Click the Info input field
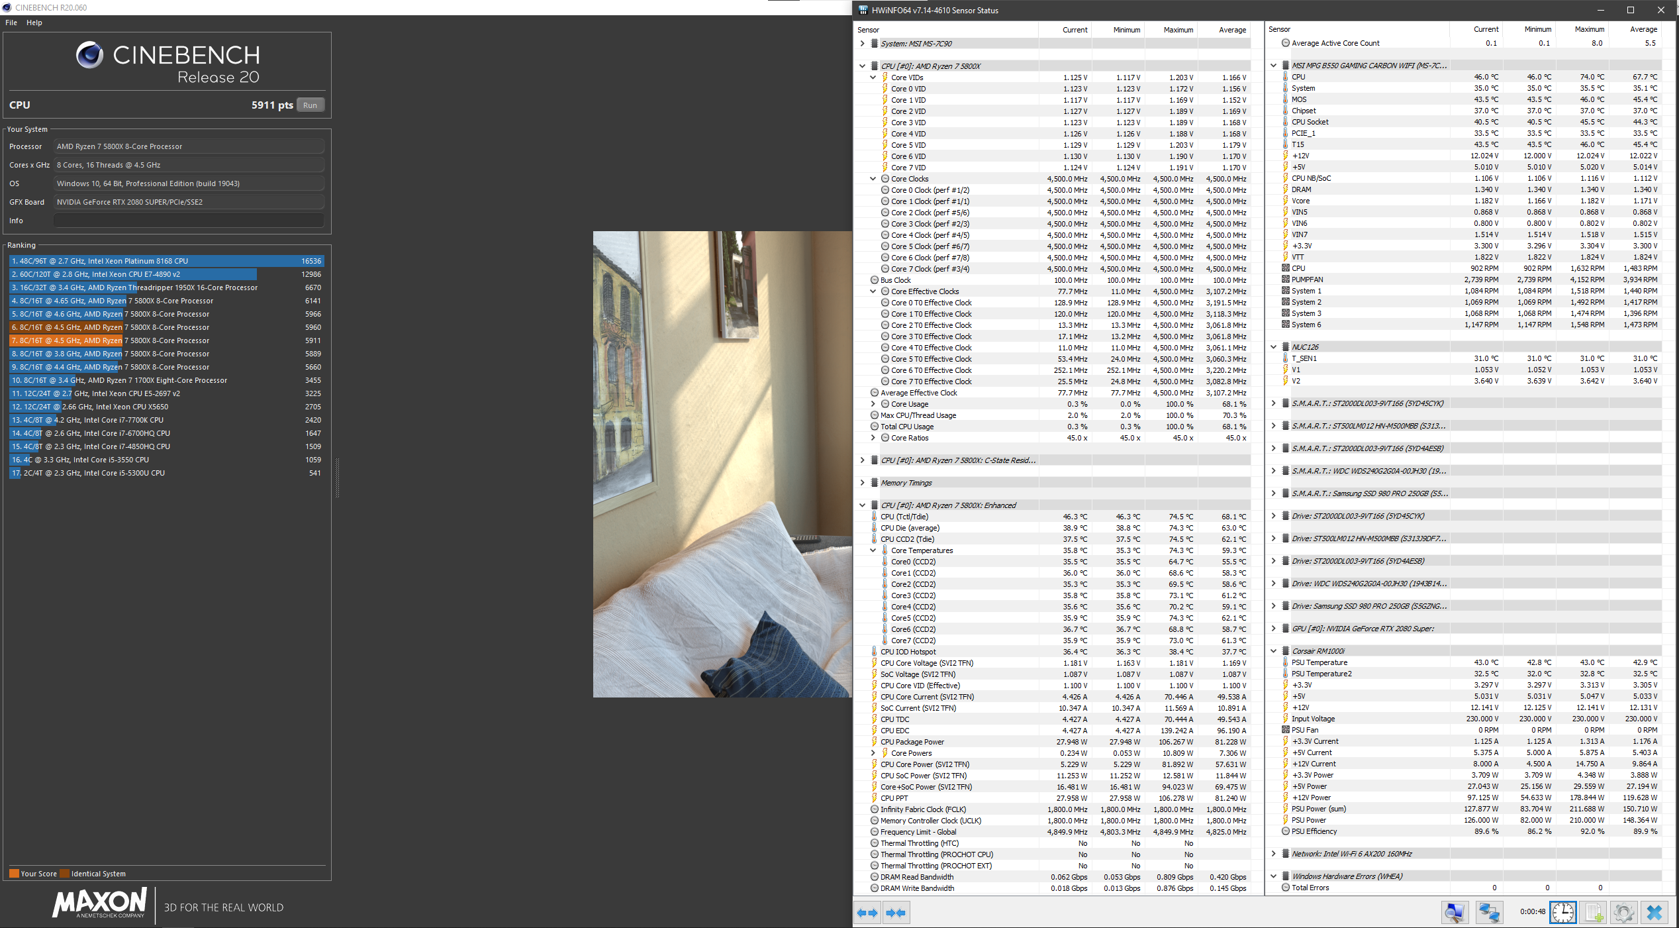1679x928 pixels. coord(189,221)
